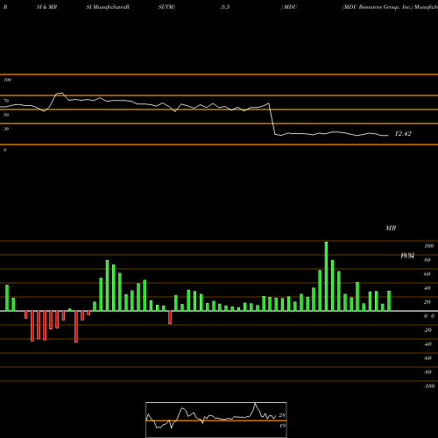Click the MR axis label -80
Image resolution: width=438 pixels, height=438 pixels.
(427, 372)
